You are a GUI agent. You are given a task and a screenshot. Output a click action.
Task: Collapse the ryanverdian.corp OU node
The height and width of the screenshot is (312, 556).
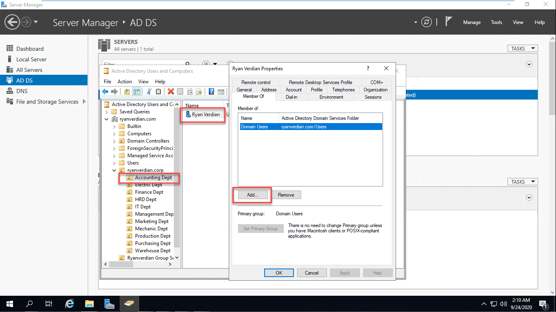pyautogui.click(x=114, y=170)
